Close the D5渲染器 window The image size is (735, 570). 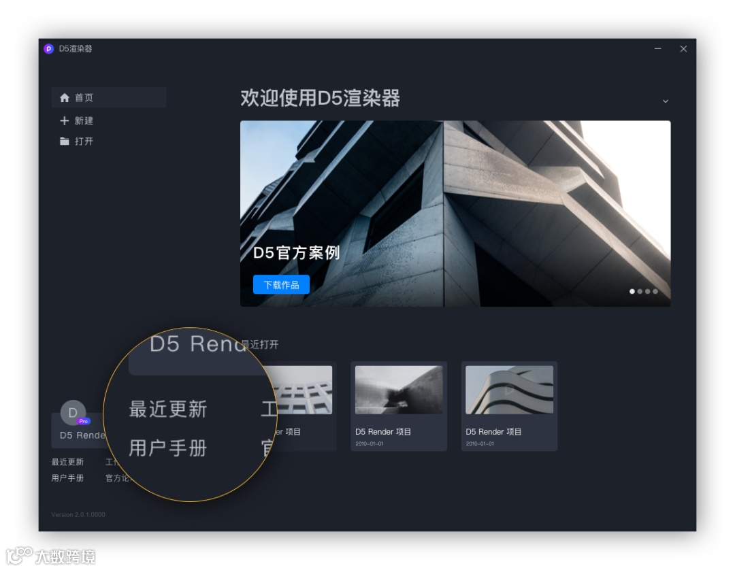click(683, 49)
